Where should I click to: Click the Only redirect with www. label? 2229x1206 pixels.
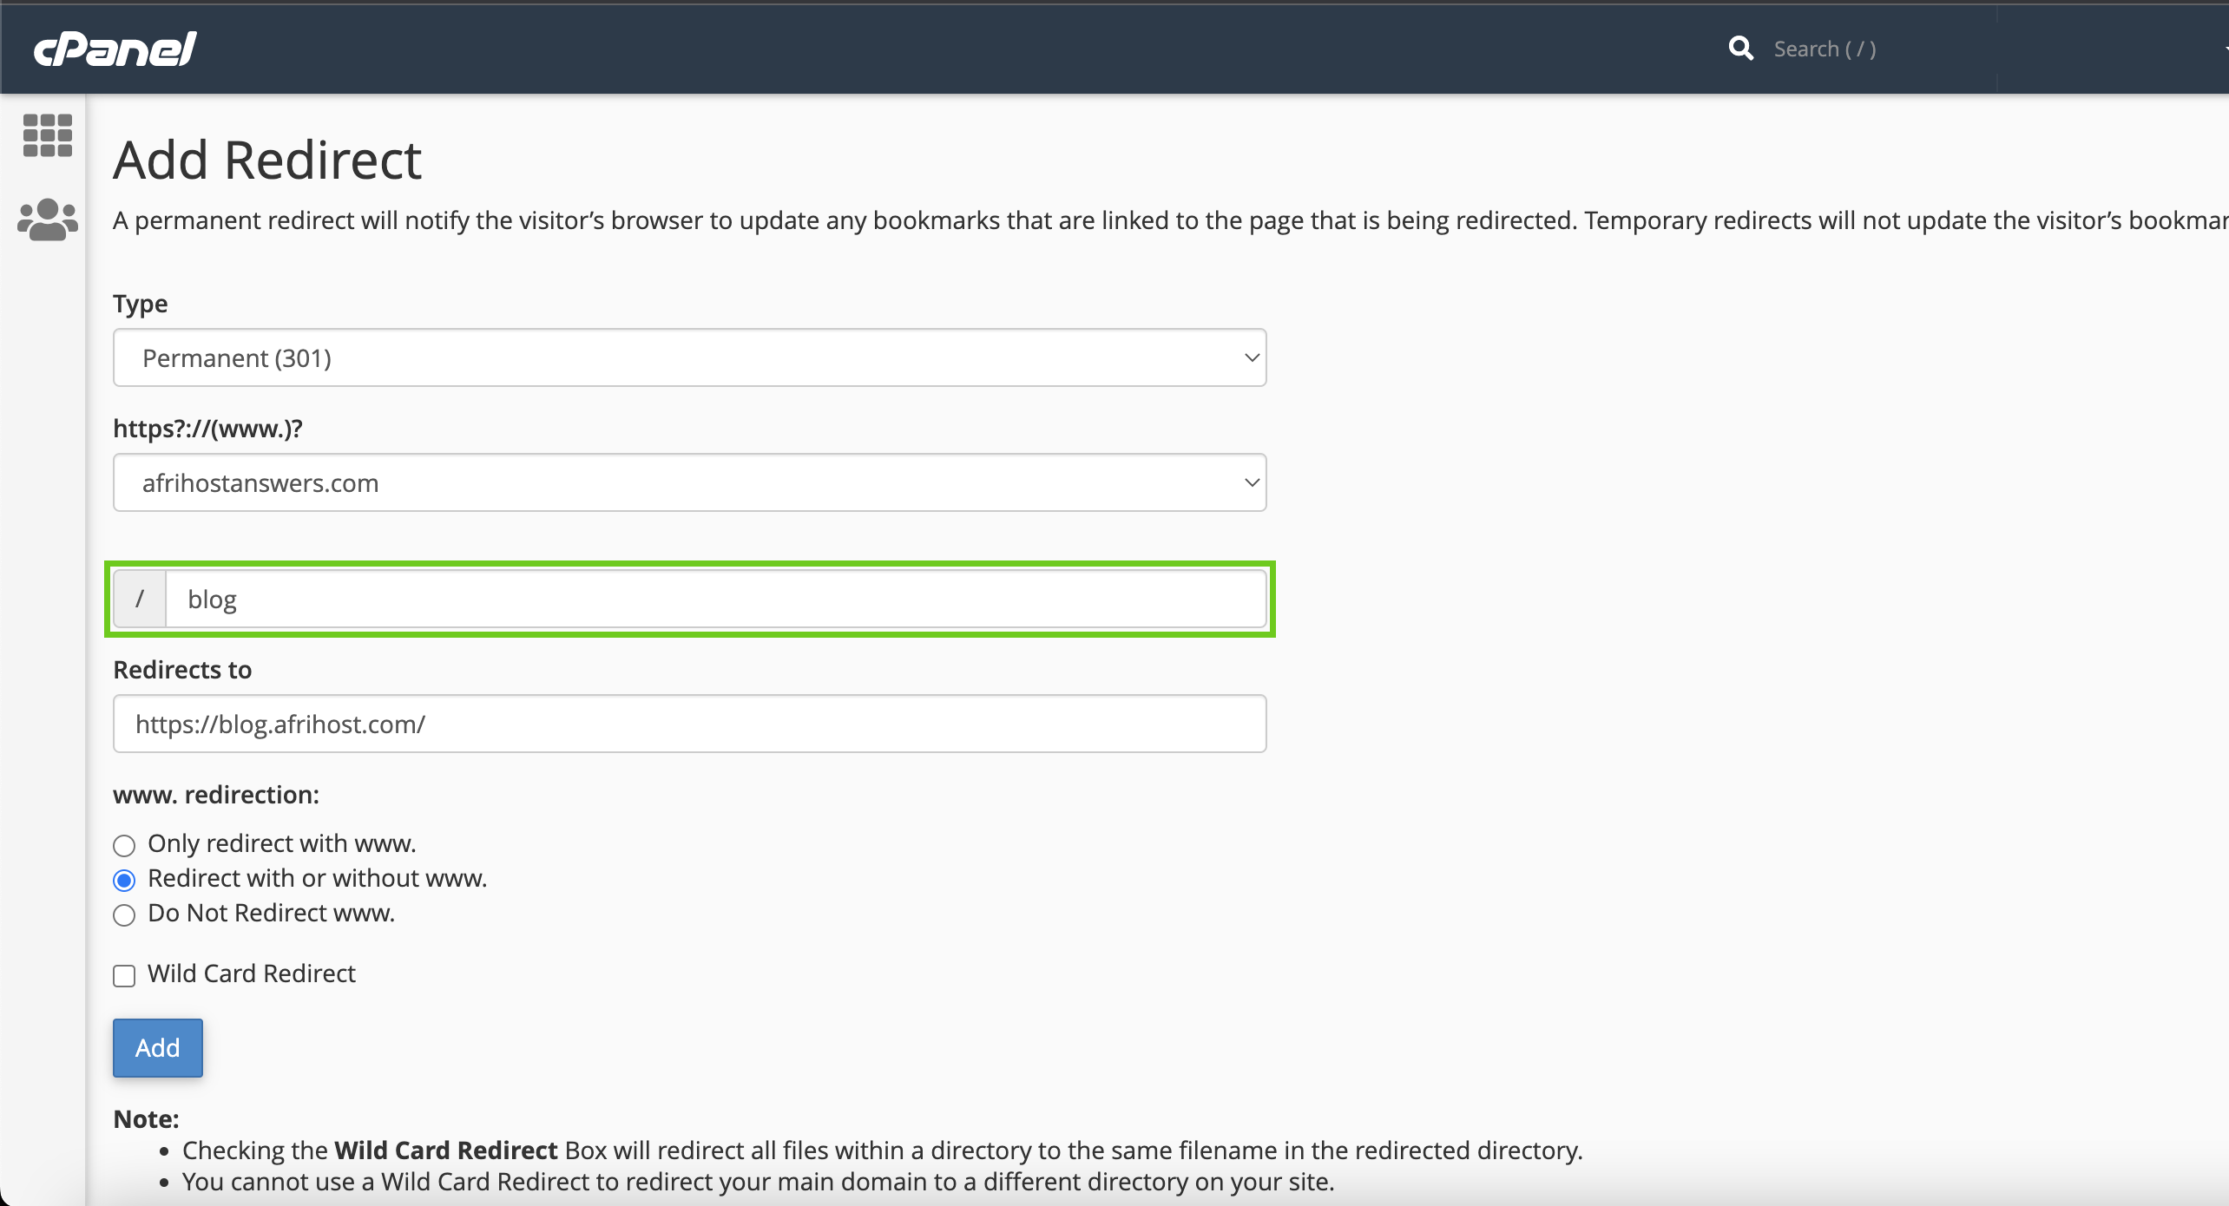(x=282, y=843)
